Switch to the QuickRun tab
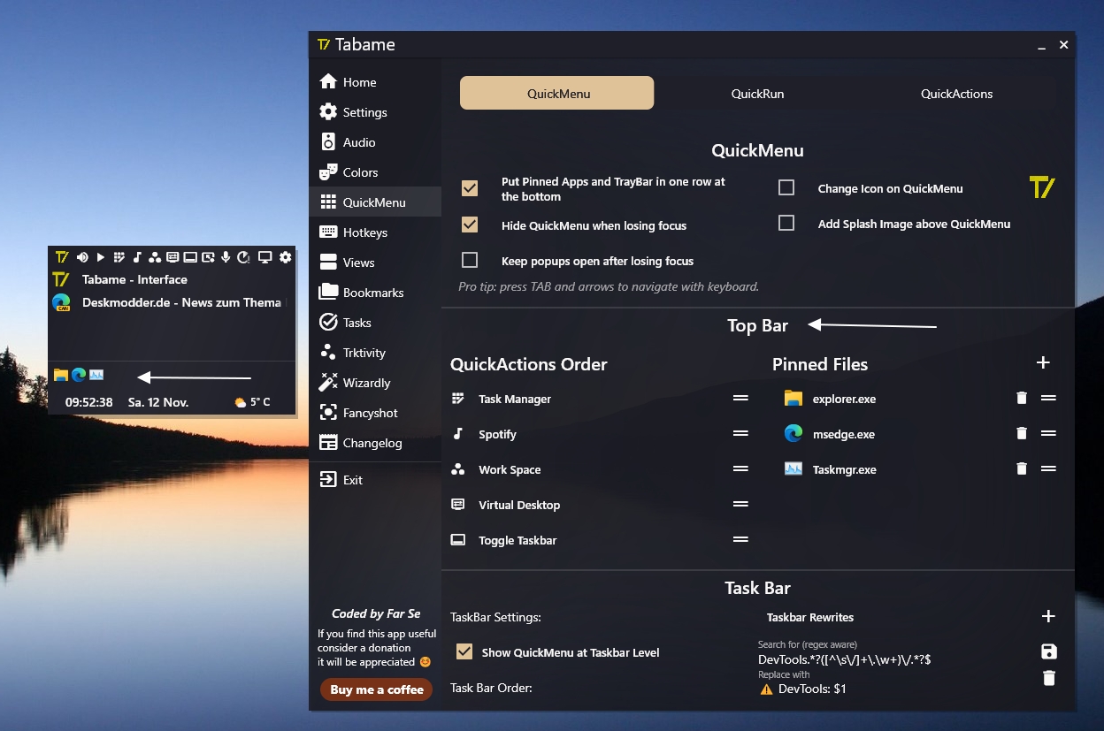 point(757,93)
